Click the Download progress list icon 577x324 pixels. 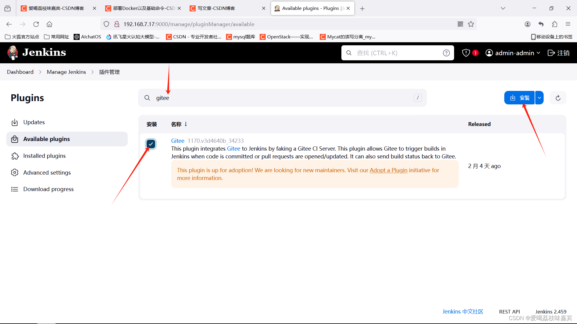point(14,189)
